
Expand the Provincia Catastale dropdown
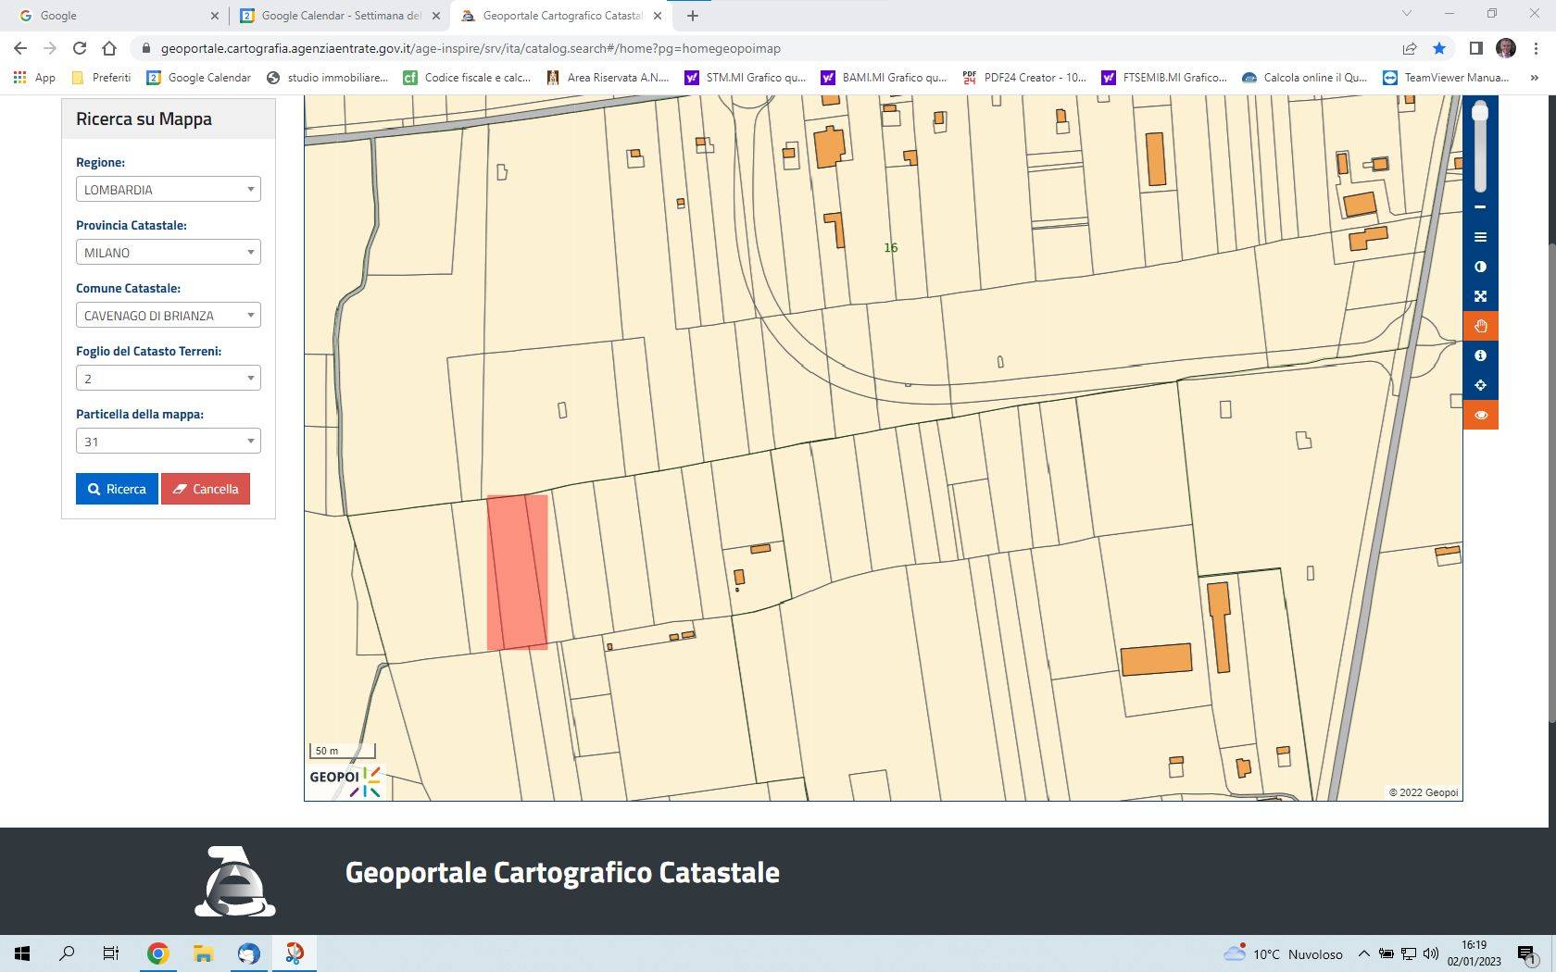[x=168, y=253]
